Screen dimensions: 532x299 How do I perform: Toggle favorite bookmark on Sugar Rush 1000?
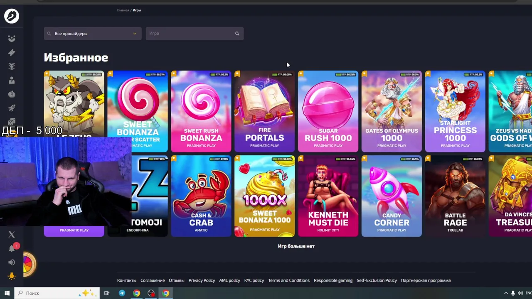click(x=301, y=74)
